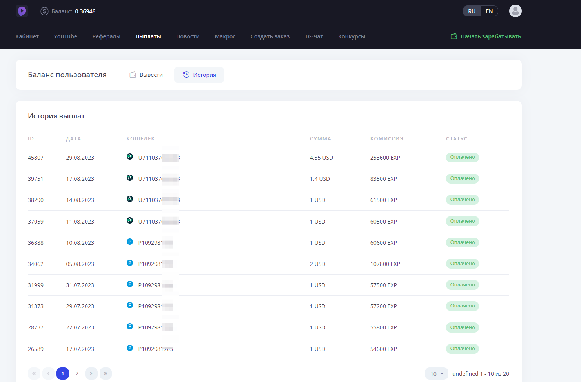Click the Payeer icon in row 31373

130,305
